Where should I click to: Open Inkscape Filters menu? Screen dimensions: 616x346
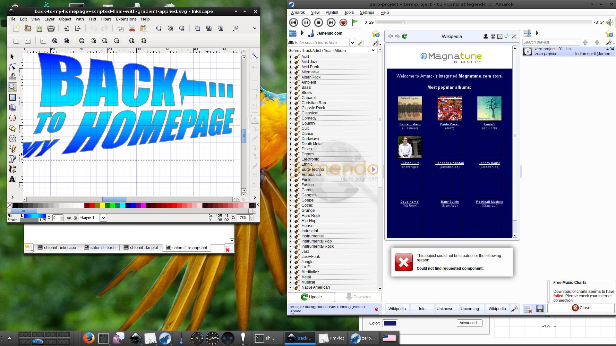click(x=106, y=19)
